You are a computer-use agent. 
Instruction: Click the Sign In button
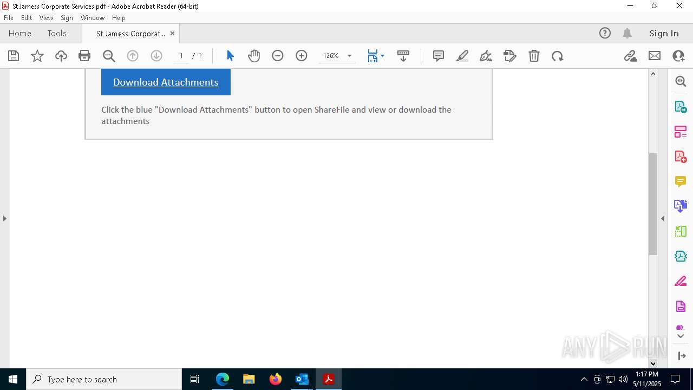tap(664, 33)
